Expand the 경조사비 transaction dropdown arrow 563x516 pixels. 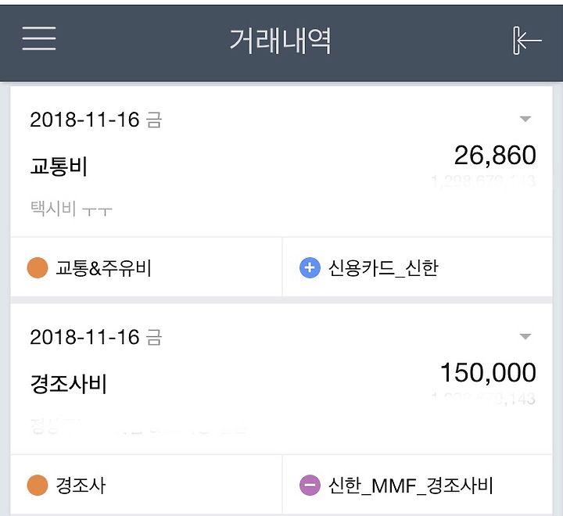pyautogui.click(x=525, y=336)
